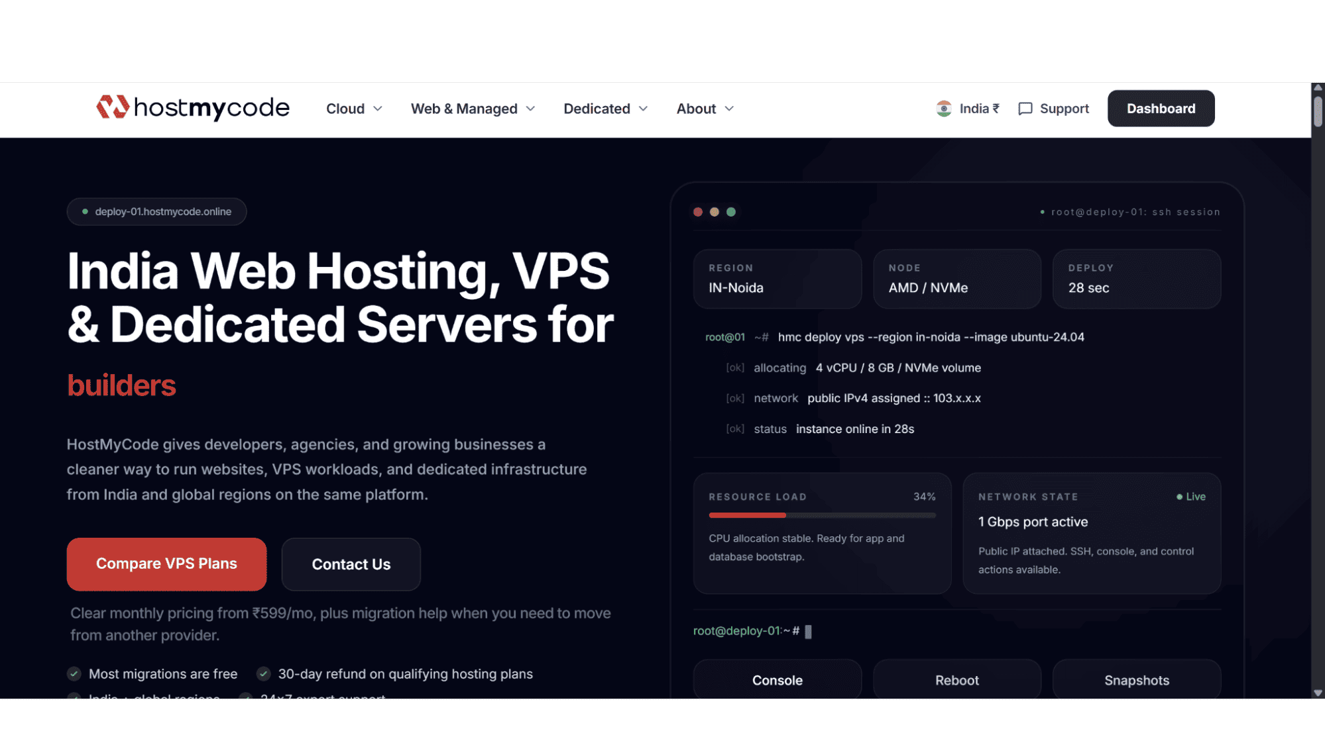Click the Snapshots button
Screen dimensions: 1325x745
pos(1137,680)
